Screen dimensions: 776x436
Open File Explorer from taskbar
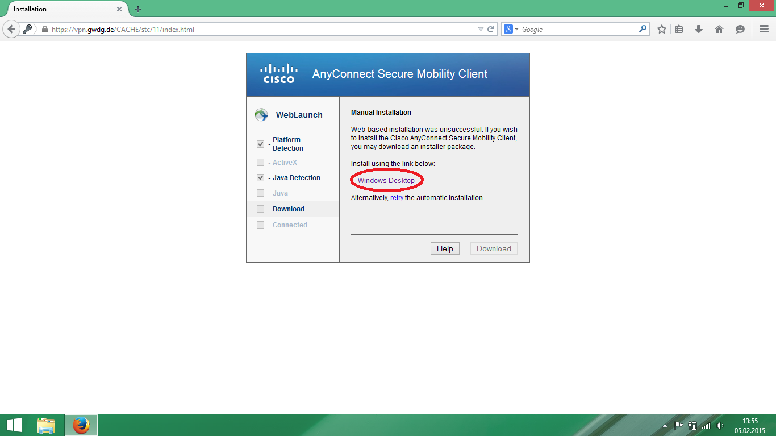click(x=46, y=425)
